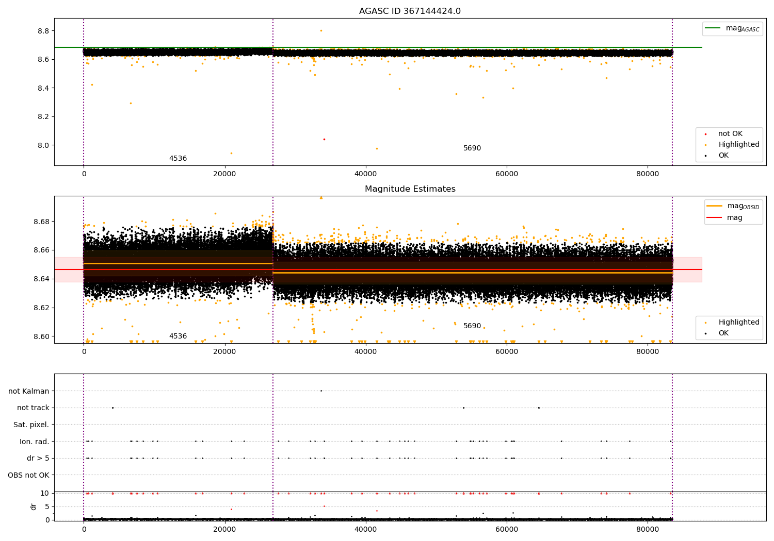Viewport: 774px width, 541px height.
Task: Click the '8.60' y-axis tick label
Action: [x=41, y=336]
